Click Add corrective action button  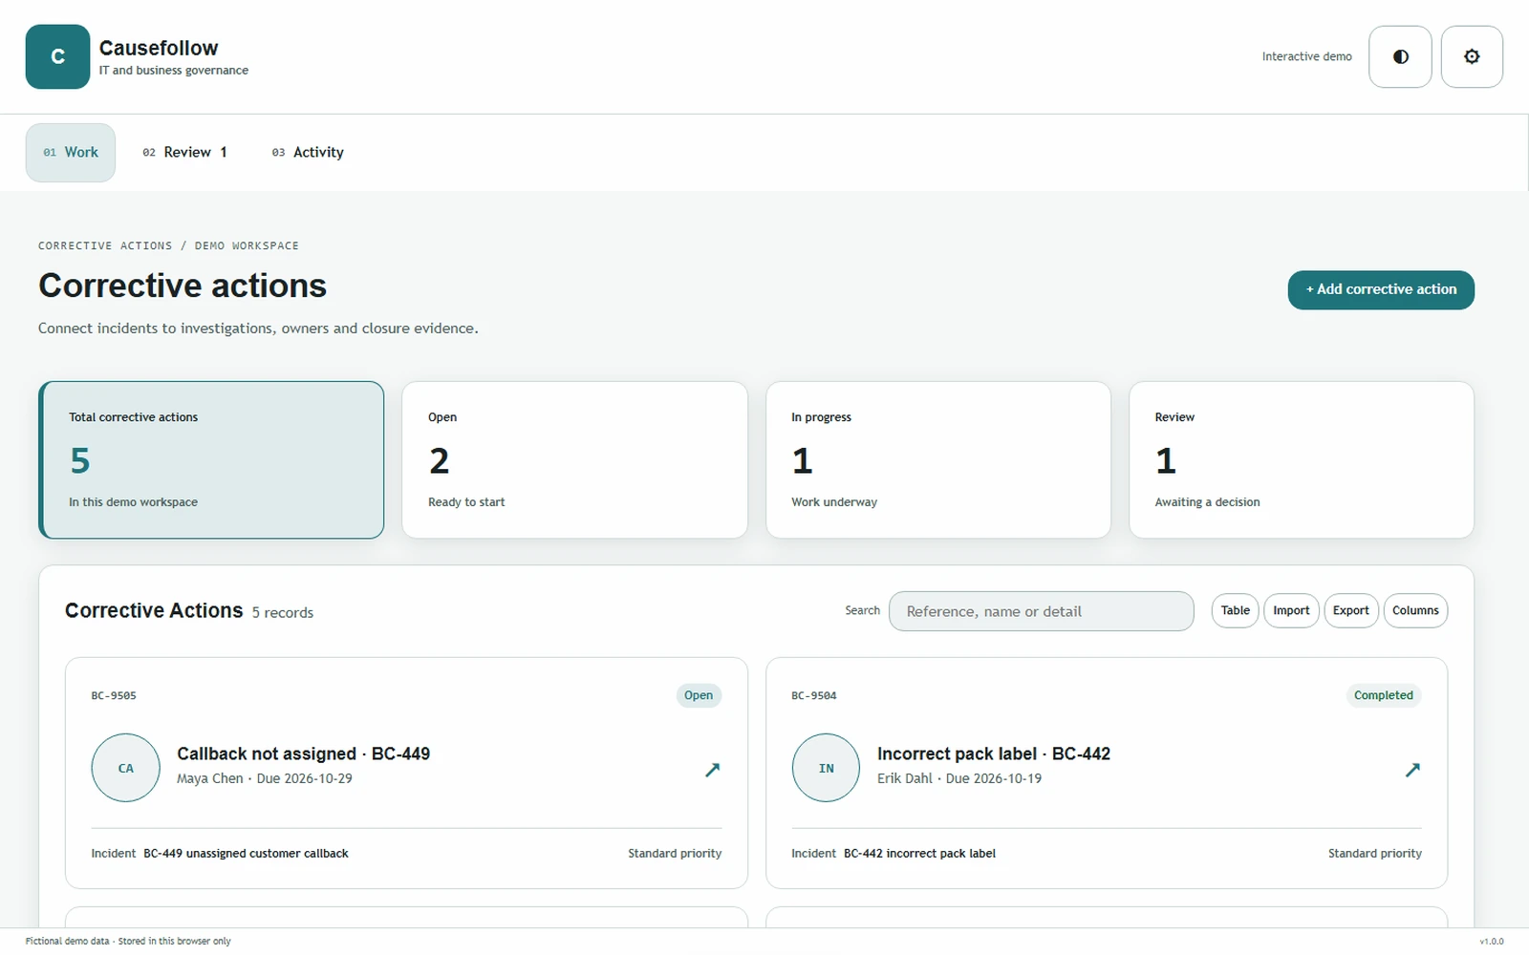click(x=1381, y=289)
